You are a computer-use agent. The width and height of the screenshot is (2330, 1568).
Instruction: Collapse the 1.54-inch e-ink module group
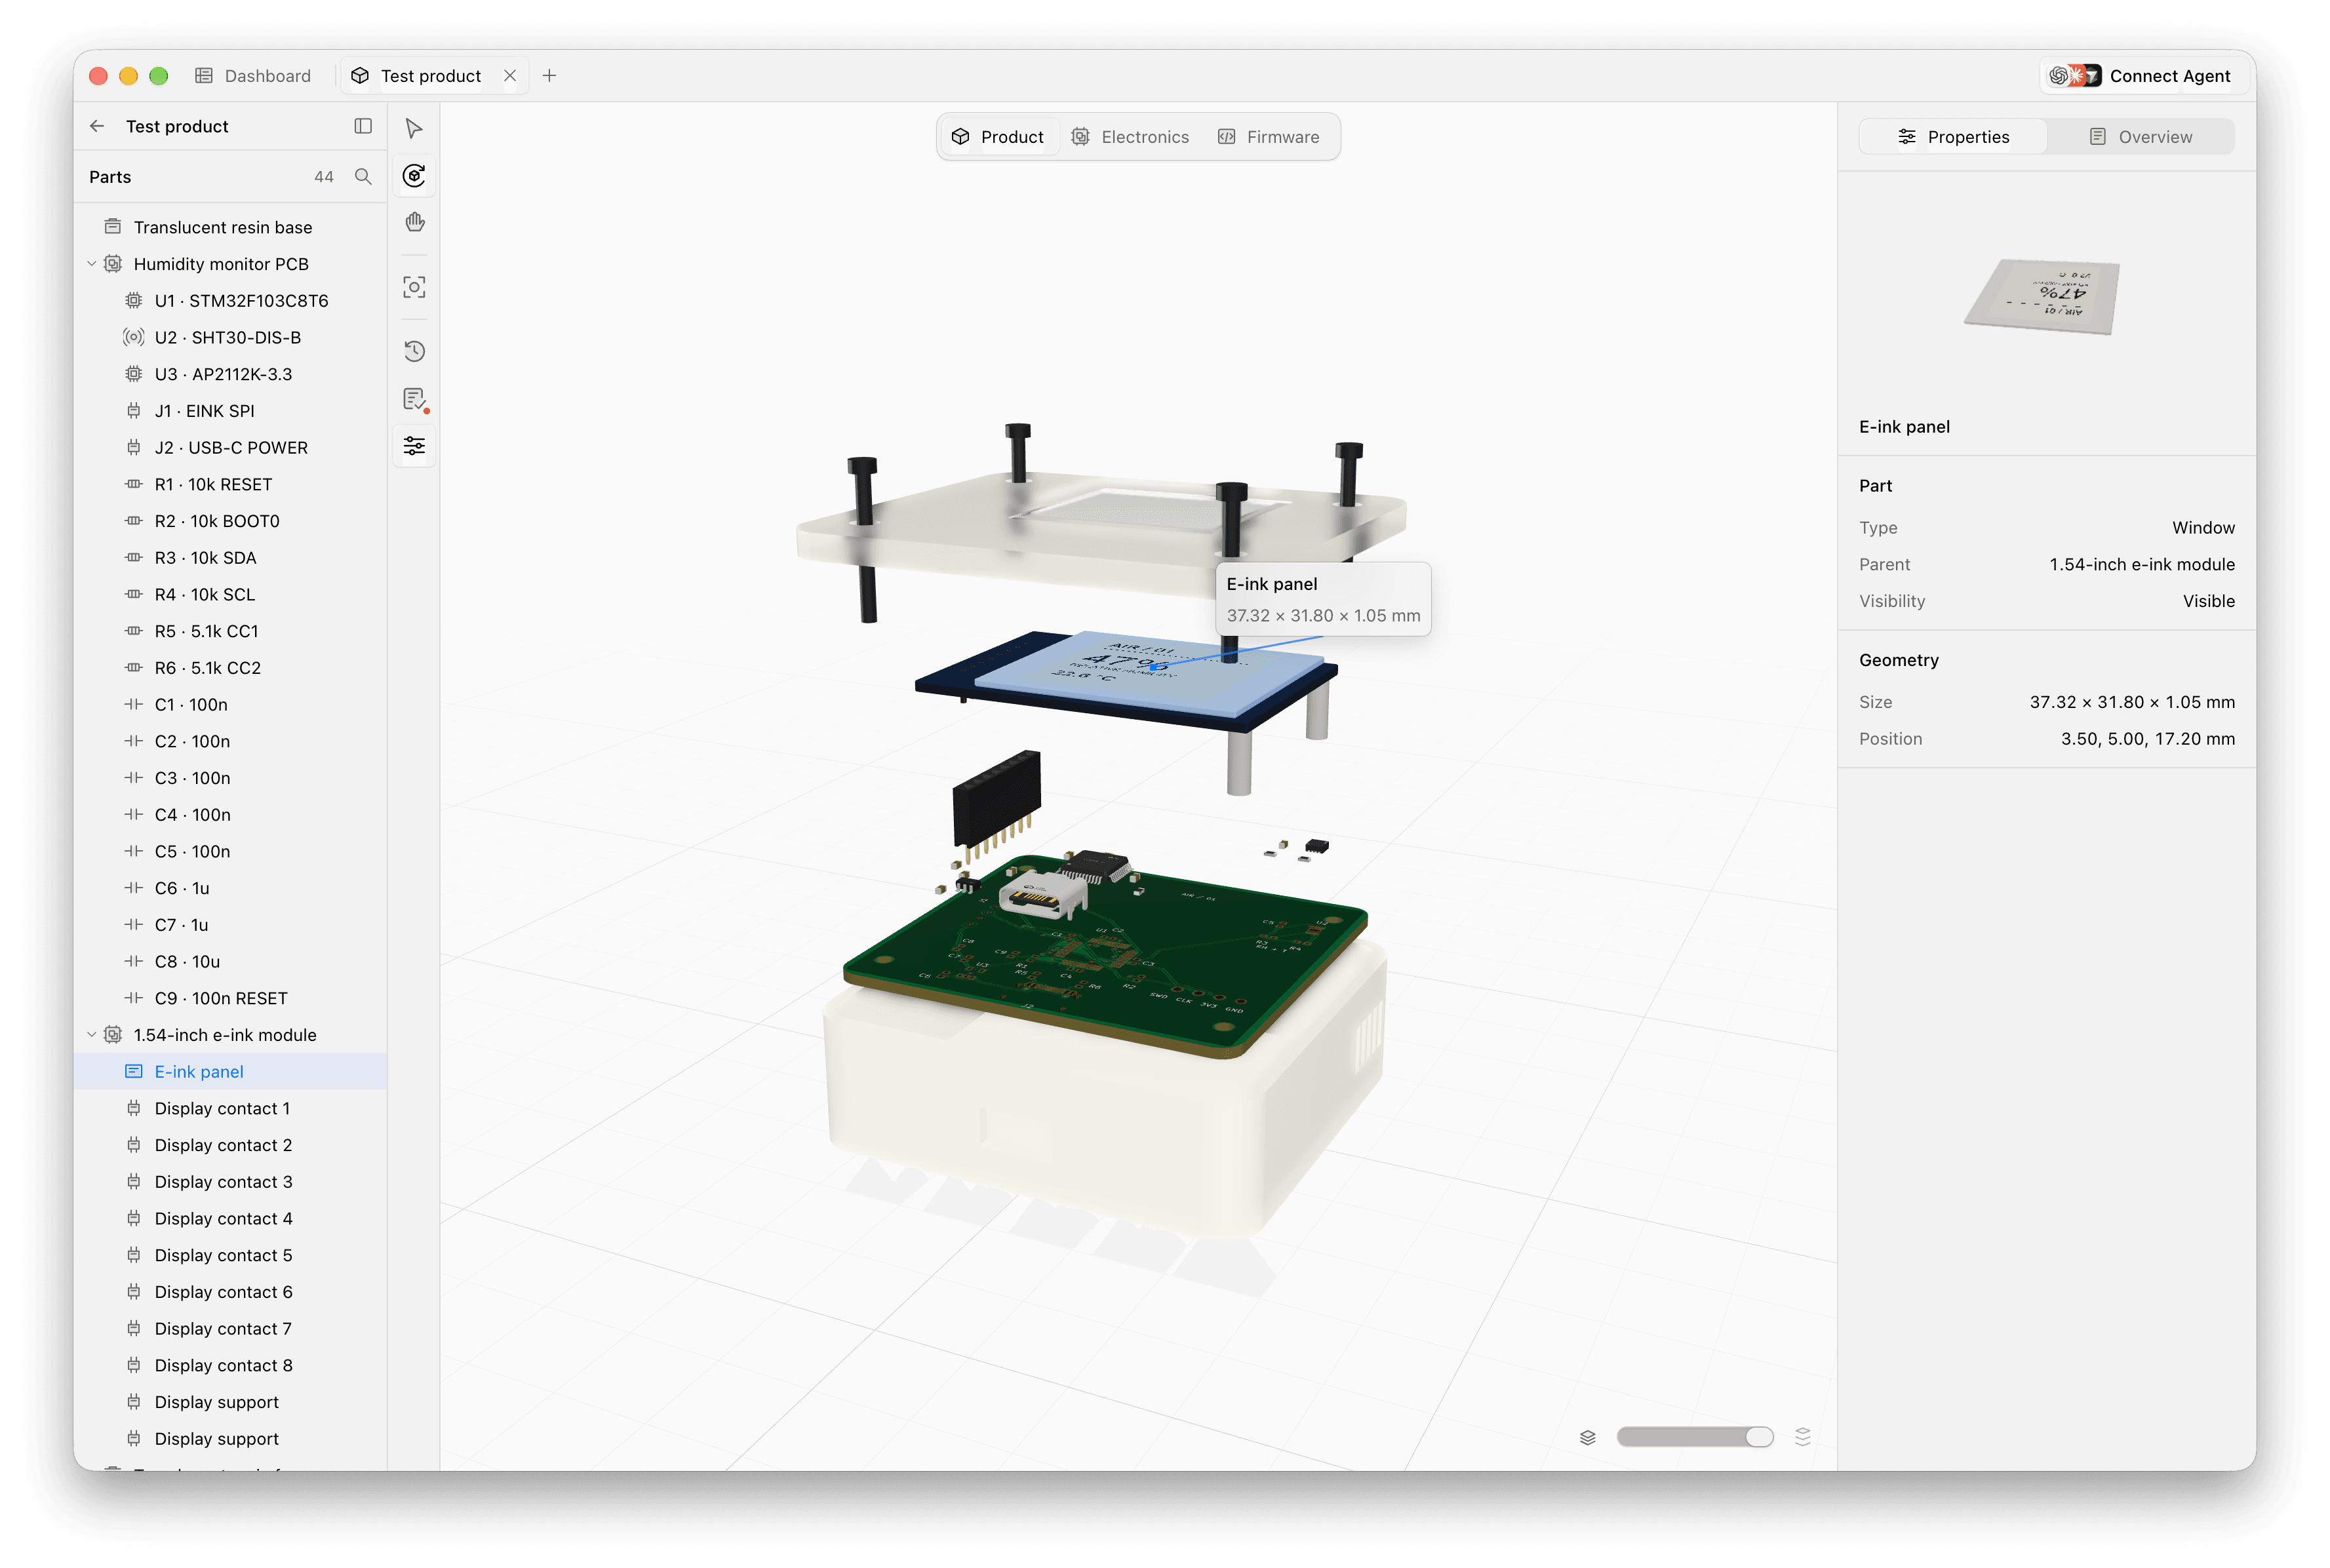pos(92,1035)
